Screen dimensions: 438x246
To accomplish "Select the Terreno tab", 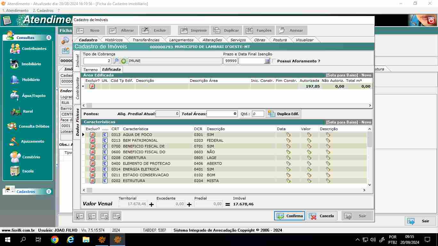I will click(x=91, y=70).
